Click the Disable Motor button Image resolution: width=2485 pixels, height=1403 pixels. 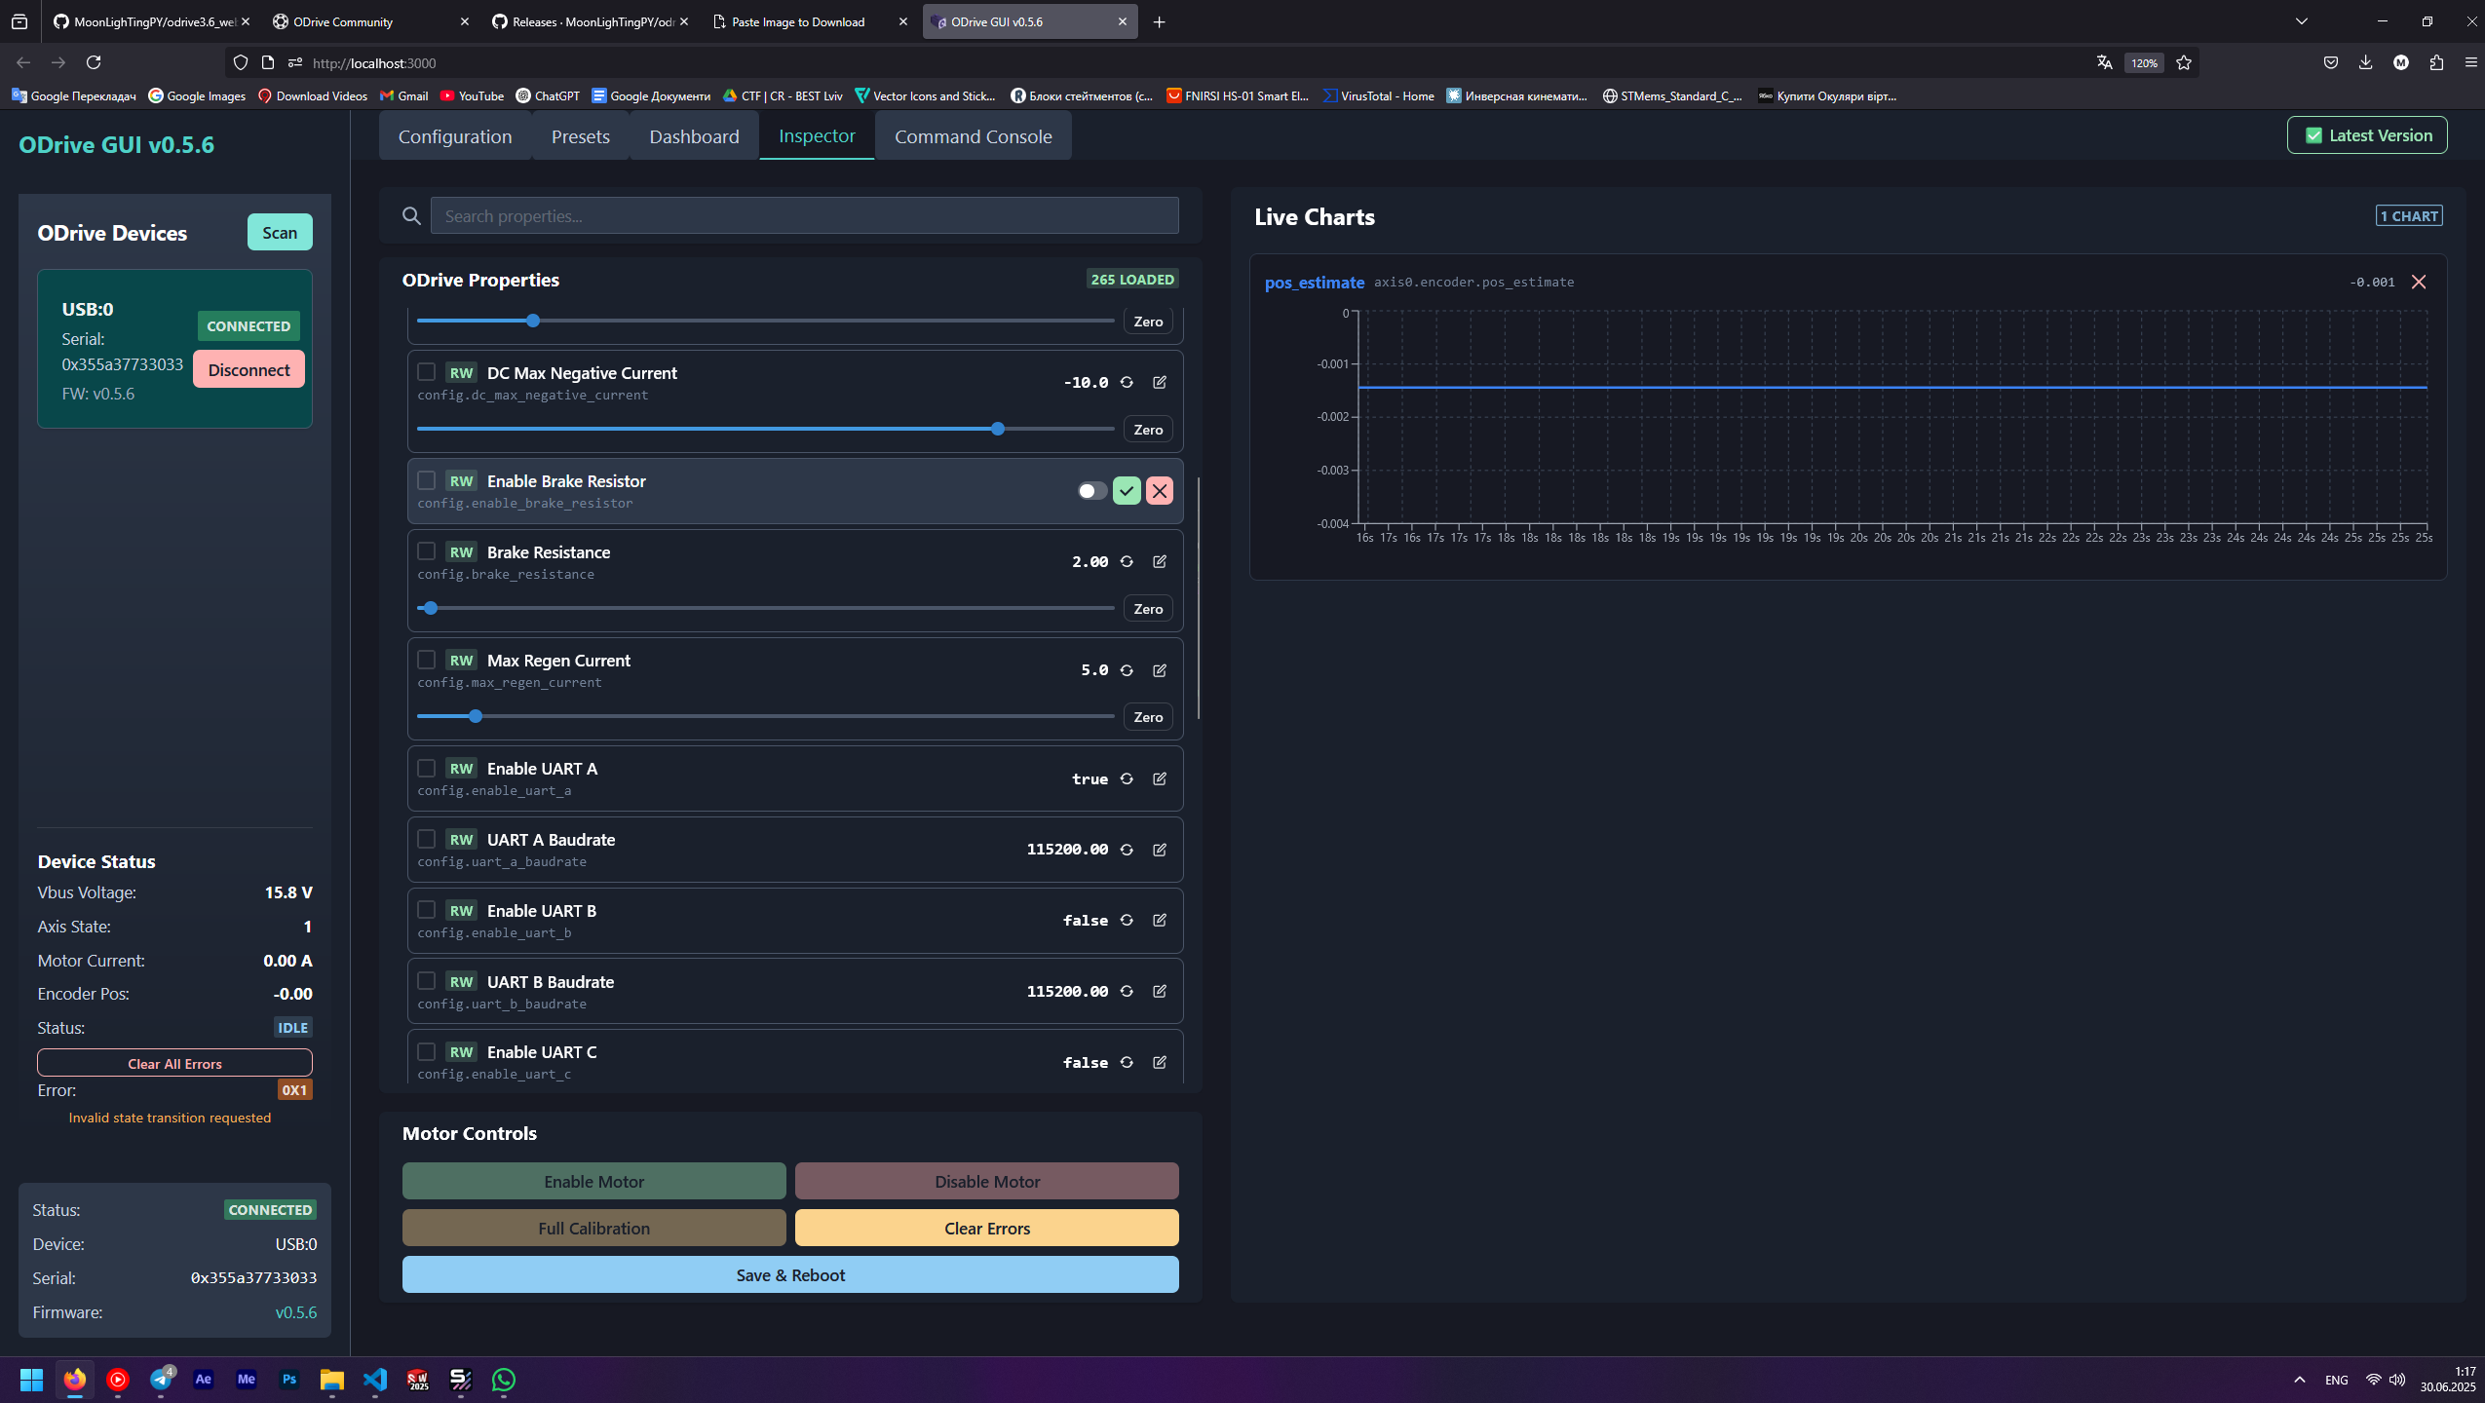[x=987, y=1182]
